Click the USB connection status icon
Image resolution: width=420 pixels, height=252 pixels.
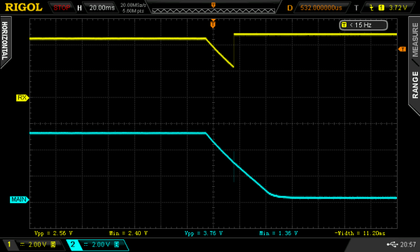point(393,244)
